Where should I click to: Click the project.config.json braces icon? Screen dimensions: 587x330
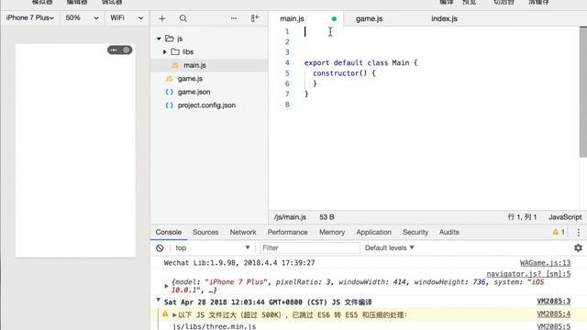pos(169,105)
